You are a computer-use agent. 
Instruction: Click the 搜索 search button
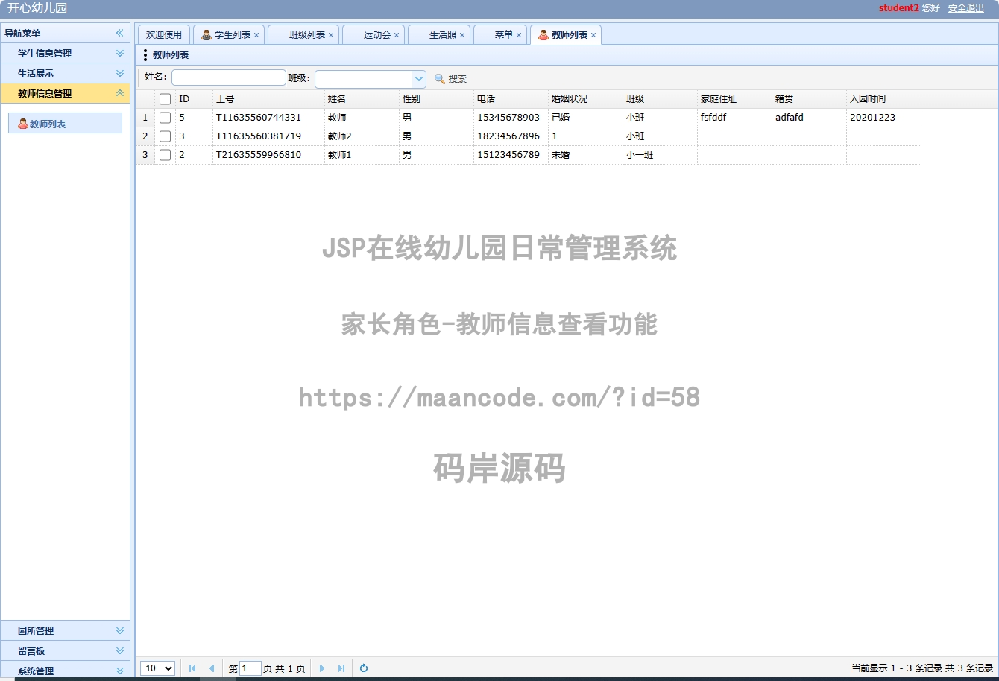(450, 78)
